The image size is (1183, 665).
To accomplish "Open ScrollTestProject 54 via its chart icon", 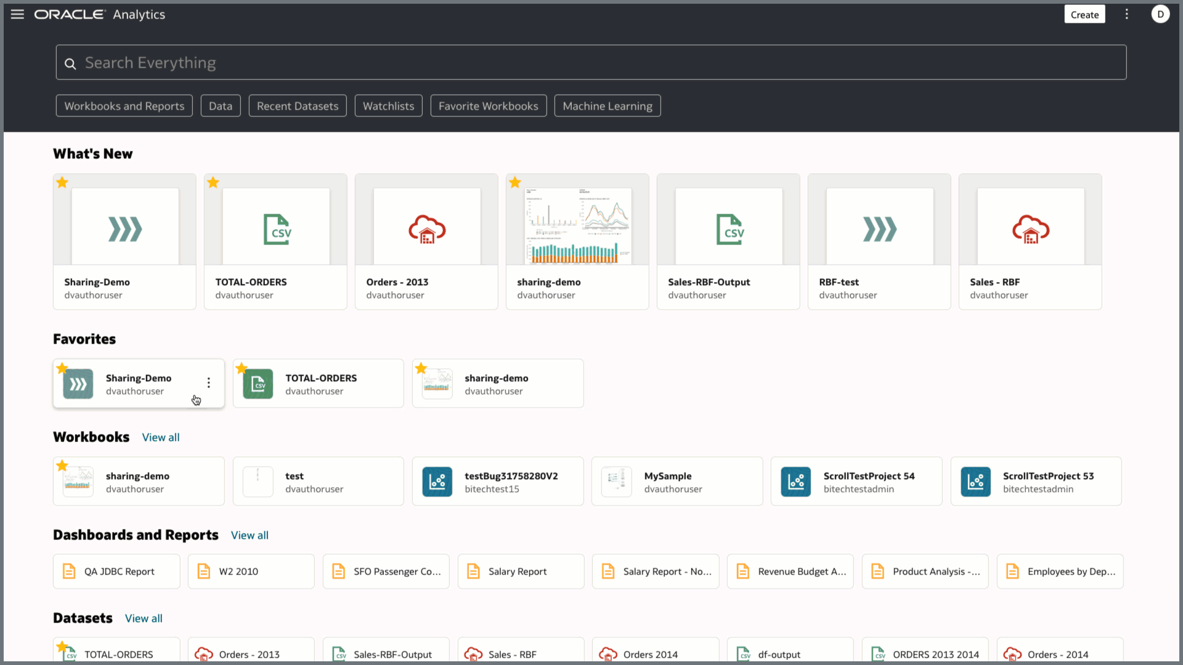I will point(796,482).
